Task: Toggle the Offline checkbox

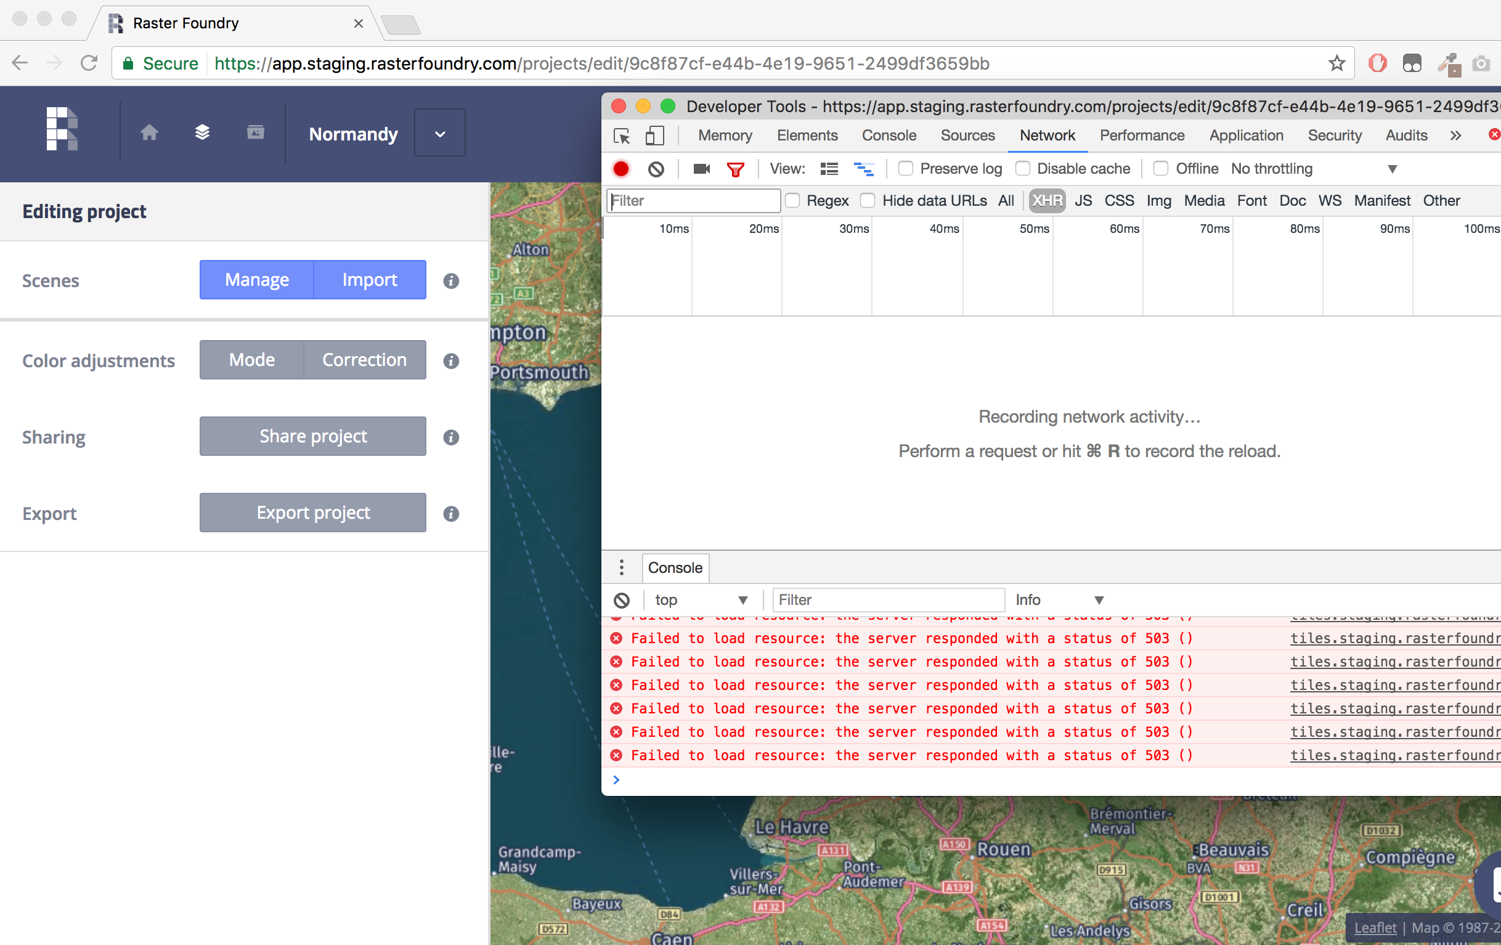Action: 1161,168
